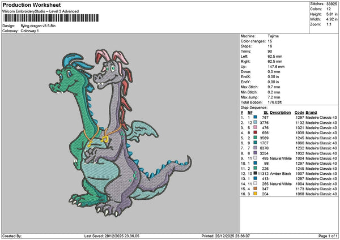This screenshot has height=240, width=340.
Task: Select the black swatch in stop row 12
Action: [255, 173]
